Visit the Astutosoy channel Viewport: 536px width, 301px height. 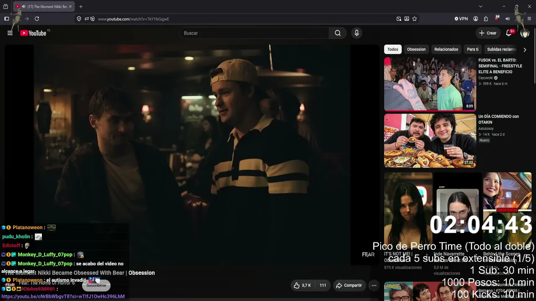coord(486,129)
